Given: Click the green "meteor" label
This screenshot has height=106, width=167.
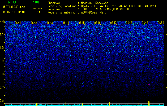Looking at the screenshot, I should (x=38, y=8).
